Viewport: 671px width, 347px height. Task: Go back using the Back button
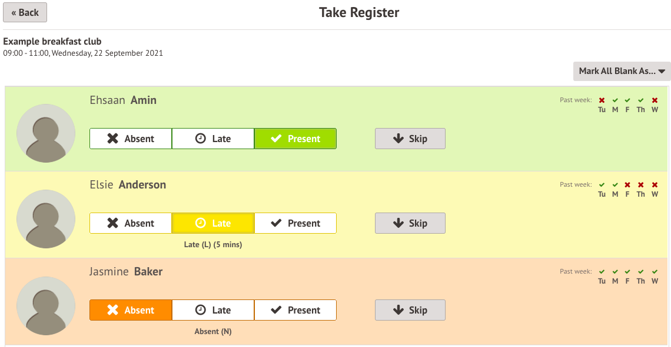point(25,12)
